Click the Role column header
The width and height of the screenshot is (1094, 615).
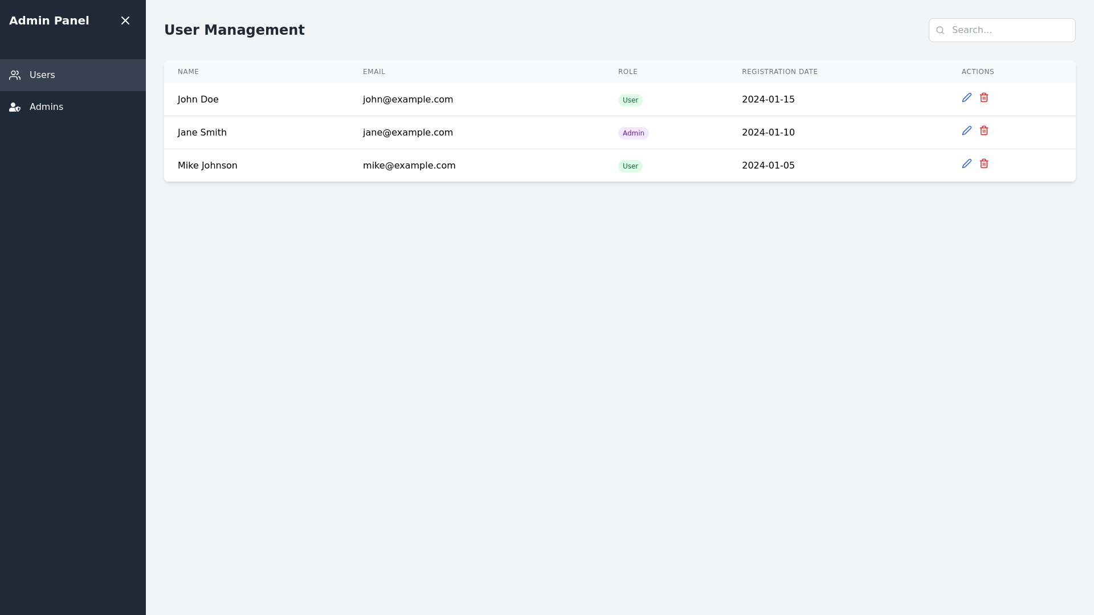pos(627,72)
